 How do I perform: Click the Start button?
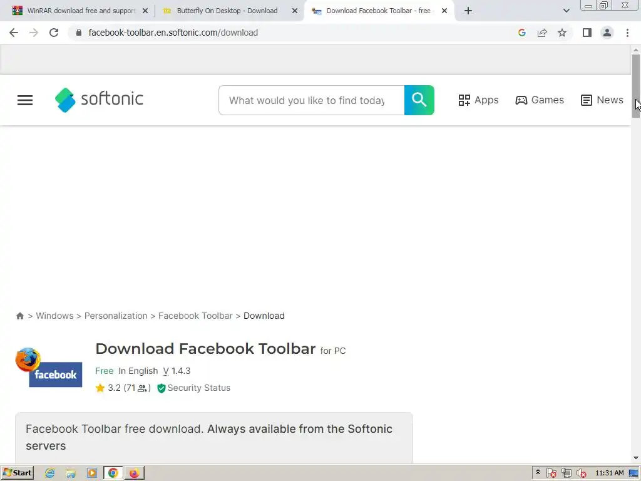coord(17,473)
